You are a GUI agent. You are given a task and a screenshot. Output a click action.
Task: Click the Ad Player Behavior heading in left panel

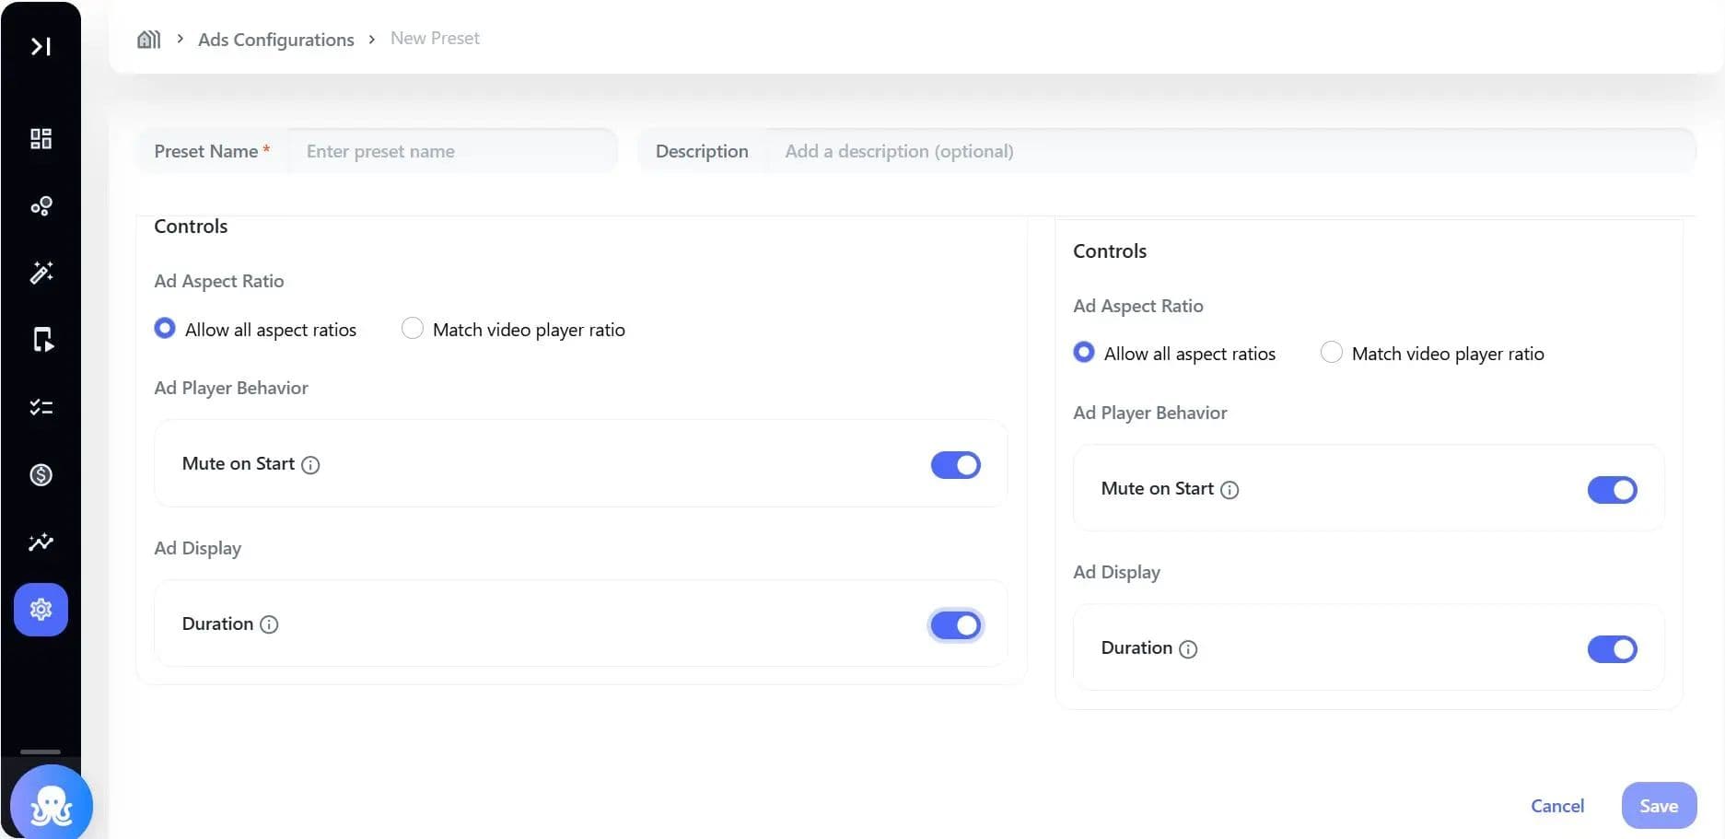(231, 388)
